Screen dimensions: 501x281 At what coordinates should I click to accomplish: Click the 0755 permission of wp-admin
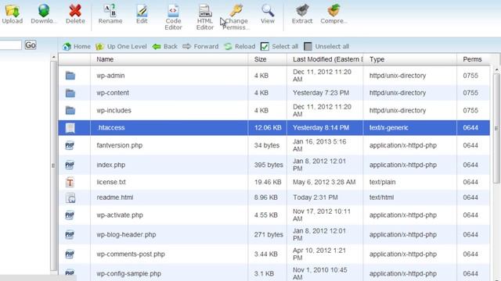(x=470, y=76)
